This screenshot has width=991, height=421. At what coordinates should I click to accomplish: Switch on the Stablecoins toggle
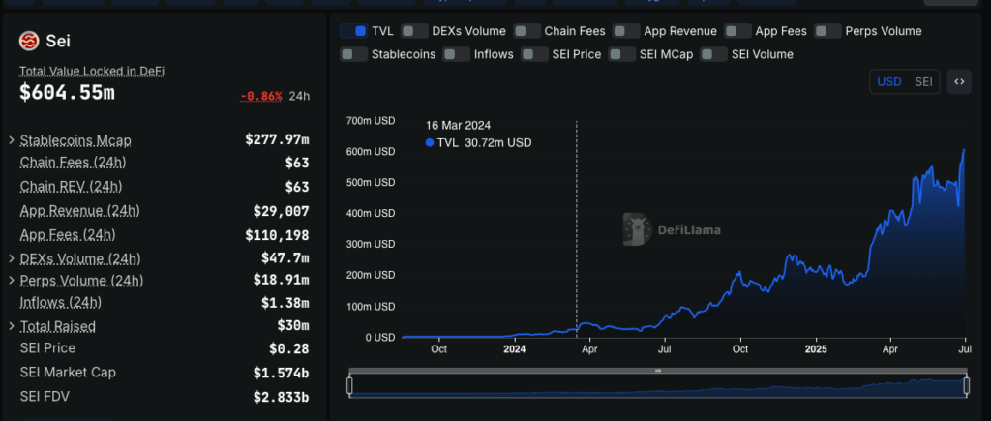tap(354, 54)
